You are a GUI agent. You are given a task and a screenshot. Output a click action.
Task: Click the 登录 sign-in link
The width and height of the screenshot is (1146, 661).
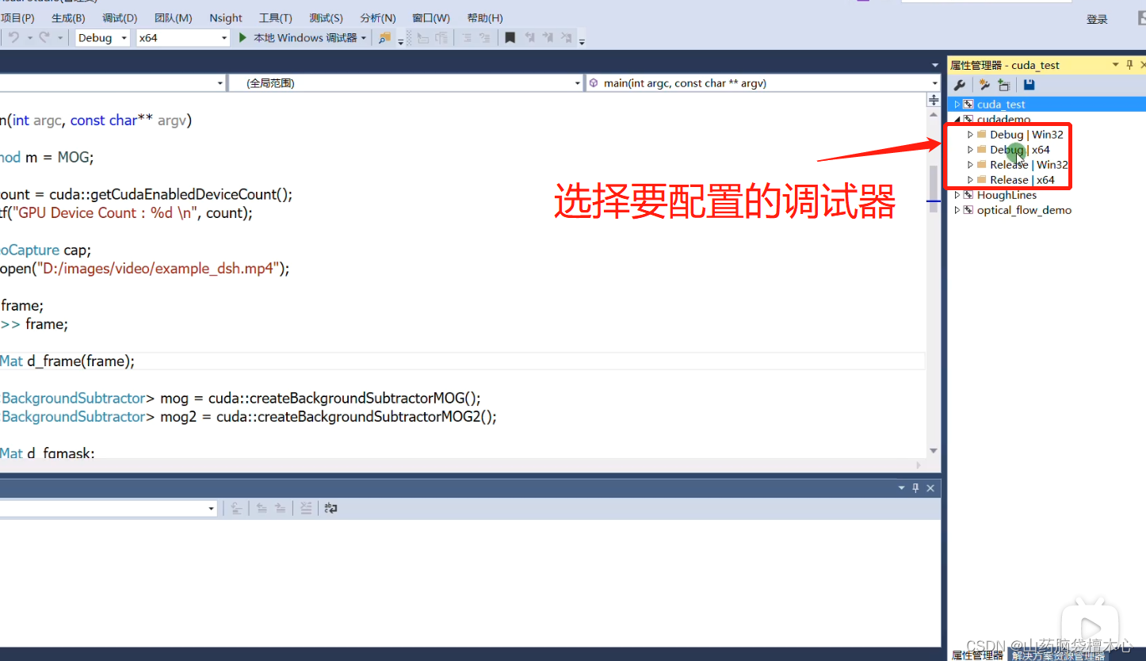click(1097, 19)
